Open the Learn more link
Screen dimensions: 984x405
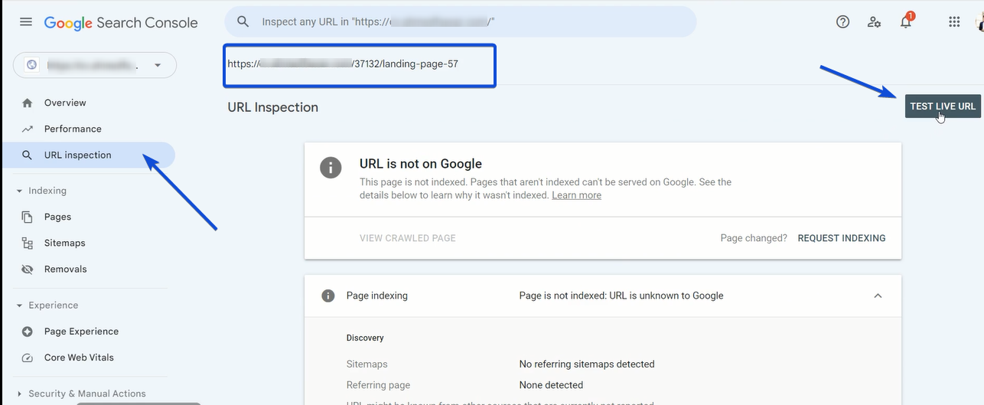point(576,195)
